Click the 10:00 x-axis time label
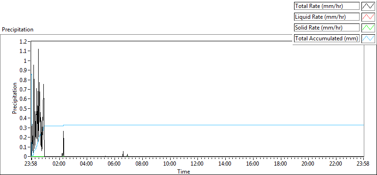Image resolution: width=377 pixels, height=175 pixels. coord(170,164)
